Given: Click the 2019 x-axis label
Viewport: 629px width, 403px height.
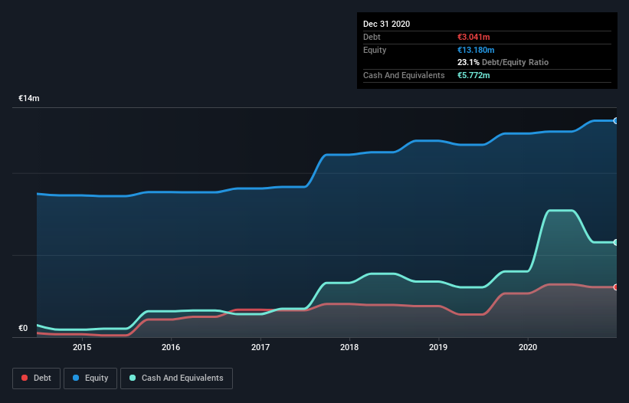Looking at the screenshot, I should pyautogui.click(x=438, y=347).
